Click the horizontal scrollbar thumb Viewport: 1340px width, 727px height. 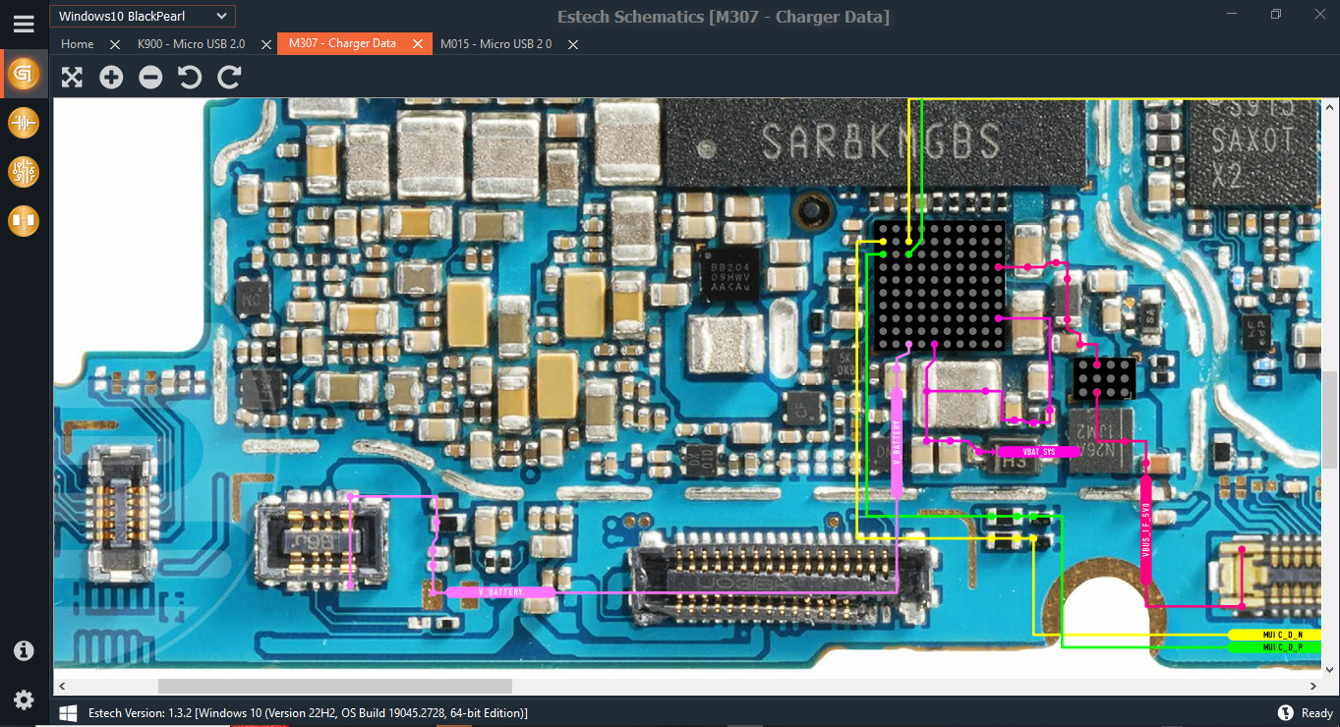pyautogui.click(x=335, y=686)
